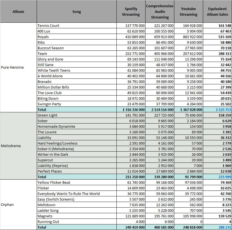Select Royals Spotify value 410 889 000
The width and height of the screenshot is (232, 230).
[131, 37]
